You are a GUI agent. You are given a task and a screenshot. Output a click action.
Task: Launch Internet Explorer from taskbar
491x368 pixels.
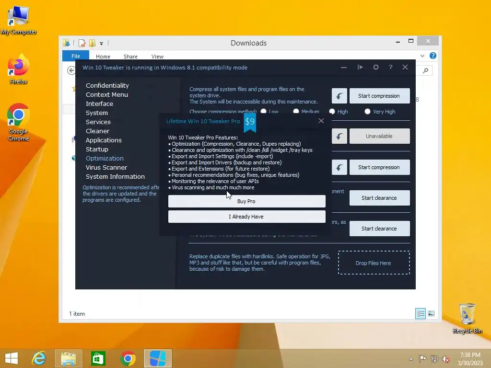[39, 358]
